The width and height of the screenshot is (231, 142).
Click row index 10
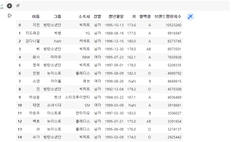(20, 105)
